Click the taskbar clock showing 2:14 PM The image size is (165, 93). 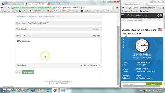(159, 91)
